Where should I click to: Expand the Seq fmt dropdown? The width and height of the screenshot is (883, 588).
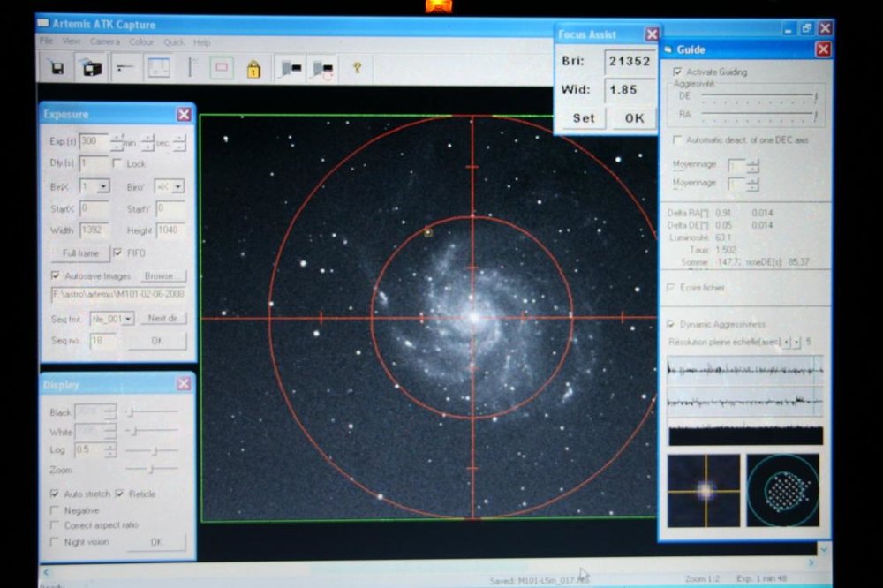pos(112,319)
